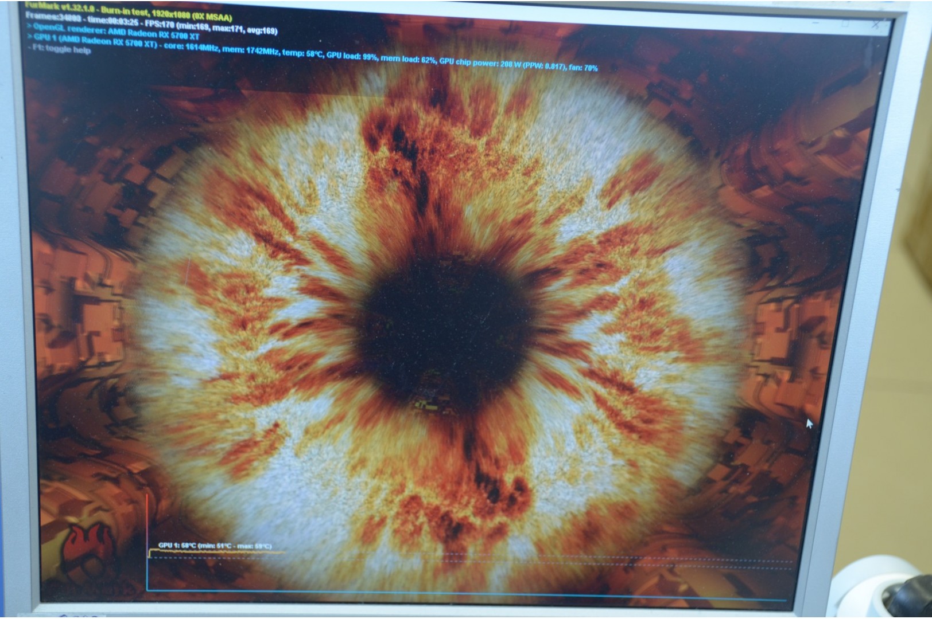Click the 'temp: 58°C' readout in stats
The height and width of the screenshot is (619, 932).
(x=302, y=54)
